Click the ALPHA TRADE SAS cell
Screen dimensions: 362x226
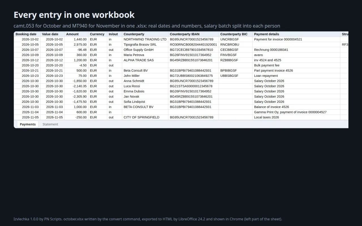pyautogui.click(x=145, y=60)
